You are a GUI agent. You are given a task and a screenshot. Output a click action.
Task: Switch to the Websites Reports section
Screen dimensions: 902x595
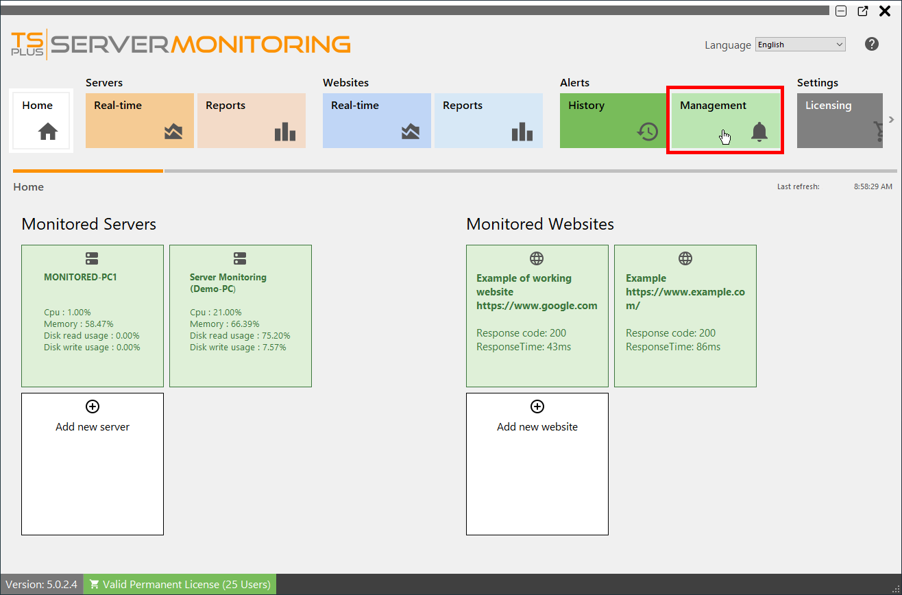[488, 121]
